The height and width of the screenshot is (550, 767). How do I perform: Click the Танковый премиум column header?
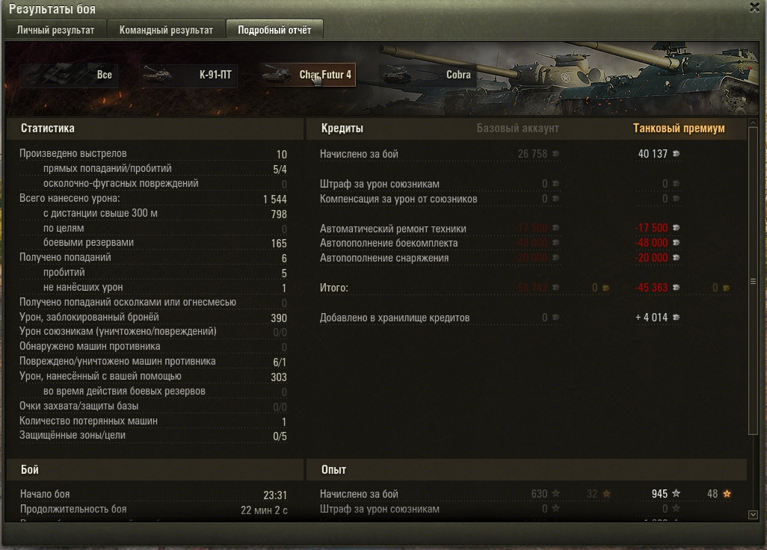[679, 128]
